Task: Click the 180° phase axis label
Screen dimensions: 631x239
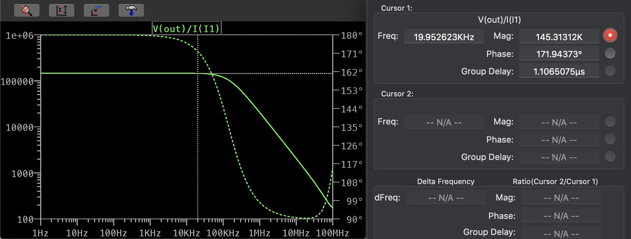Action: 352,35
